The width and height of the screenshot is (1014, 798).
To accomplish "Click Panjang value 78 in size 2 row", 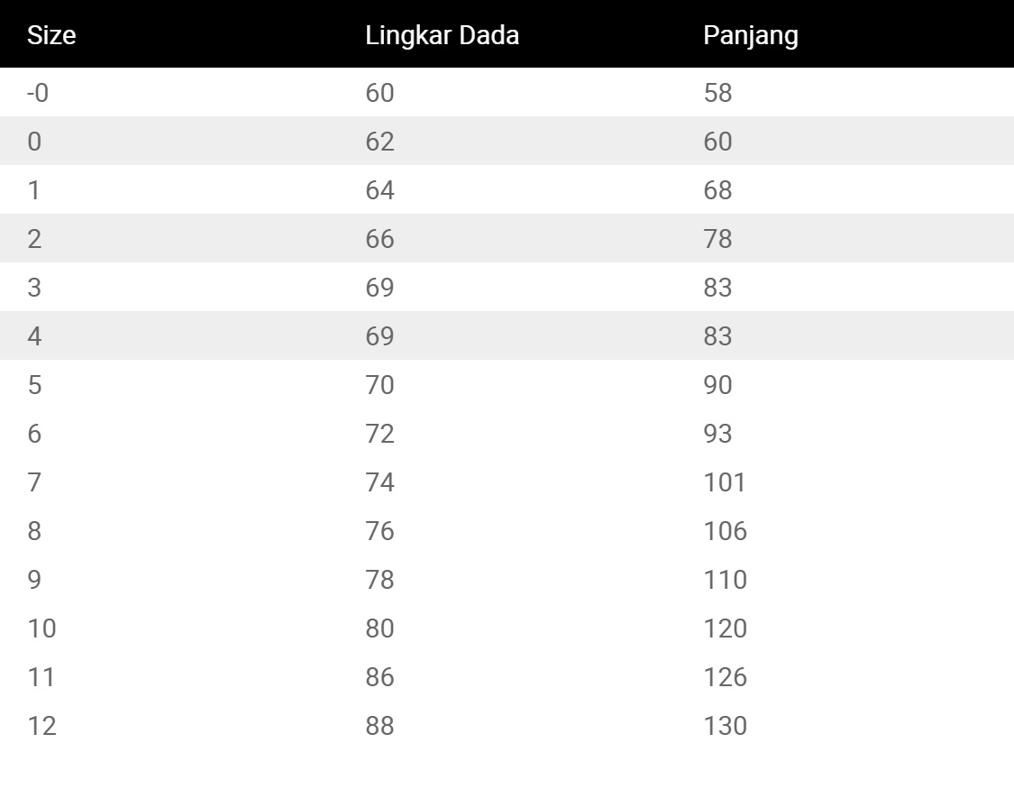I will (717, 238).
